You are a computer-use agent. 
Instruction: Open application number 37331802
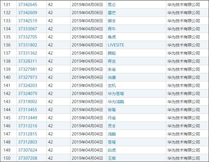28,45
